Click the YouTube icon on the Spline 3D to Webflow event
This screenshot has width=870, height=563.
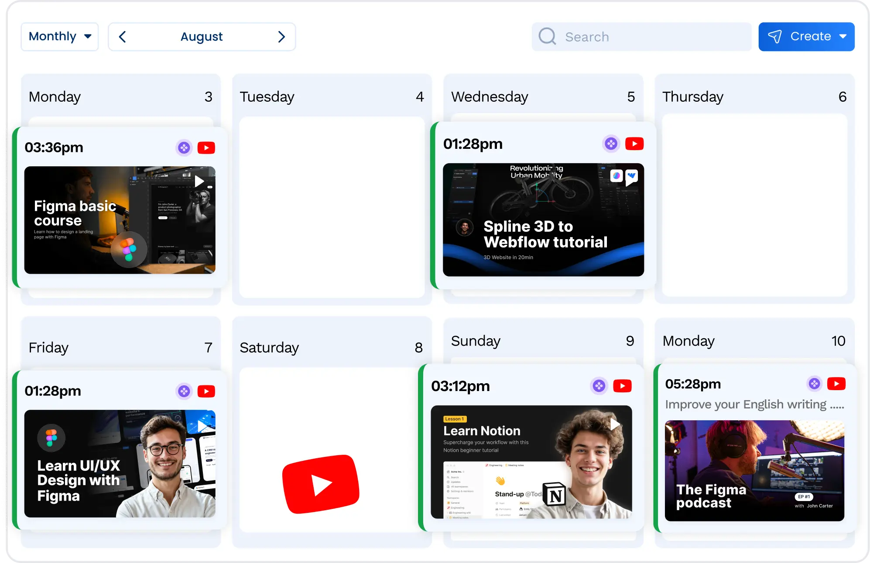point(634,144)
